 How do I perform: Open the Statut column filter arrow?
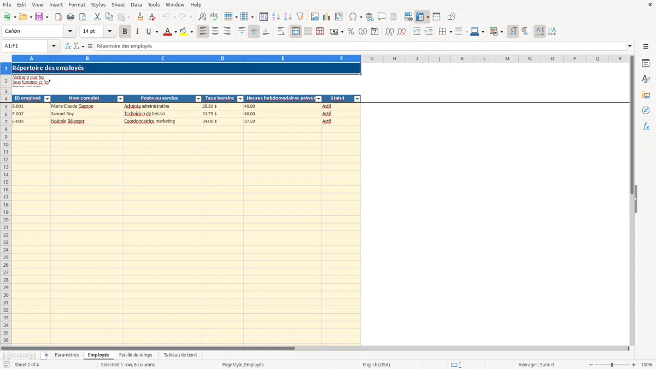(x=358, y=98)
